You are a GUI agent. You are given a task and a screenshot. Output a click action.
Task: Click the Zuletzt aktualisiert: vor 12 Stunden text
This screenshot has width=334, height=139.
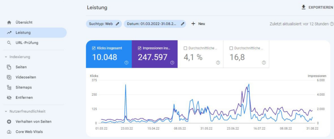pos(299,24)
